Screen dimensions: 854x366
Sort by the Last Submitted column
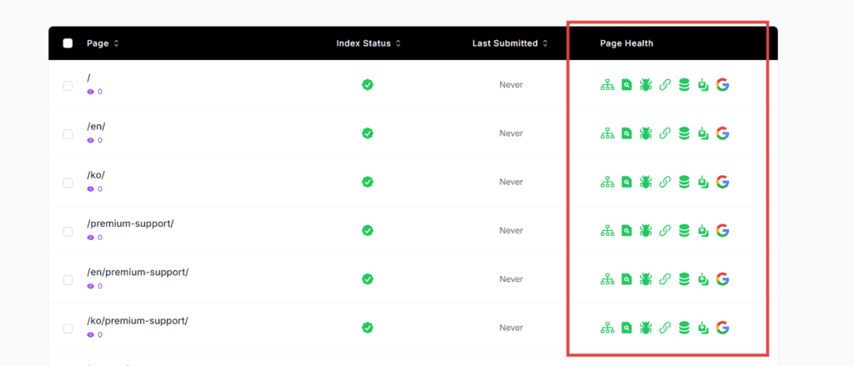click(510, 43)
